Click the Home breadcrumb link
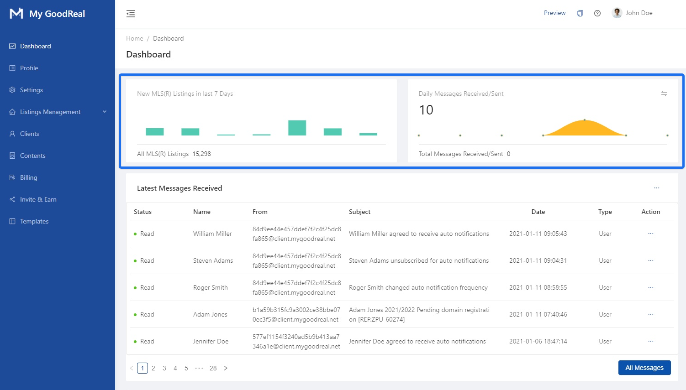The image size is (686, 390). point(135,38)
